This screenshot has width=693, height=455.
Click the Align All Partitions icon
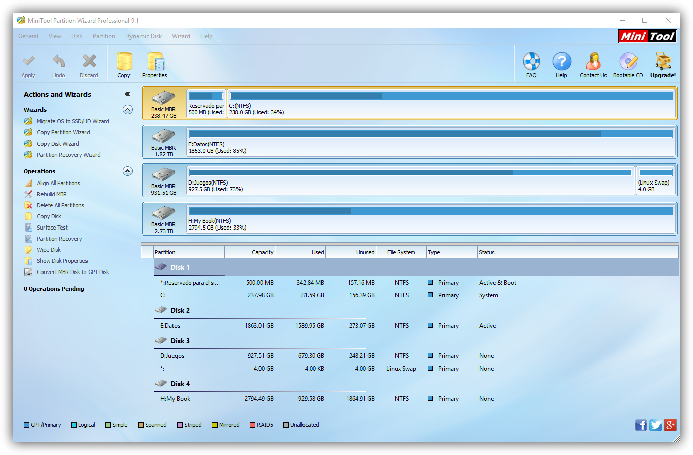[28, 183]
